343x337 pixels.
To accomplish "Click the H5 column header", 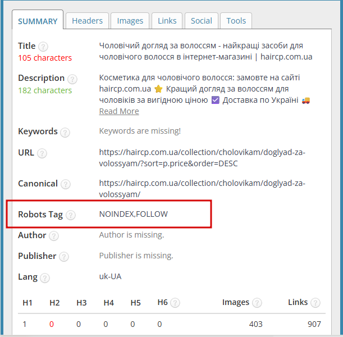I will [x=136, y=303].
